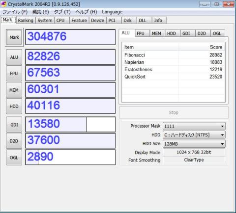
Task: Select the ALU results tab
Action: coord(126,33)
